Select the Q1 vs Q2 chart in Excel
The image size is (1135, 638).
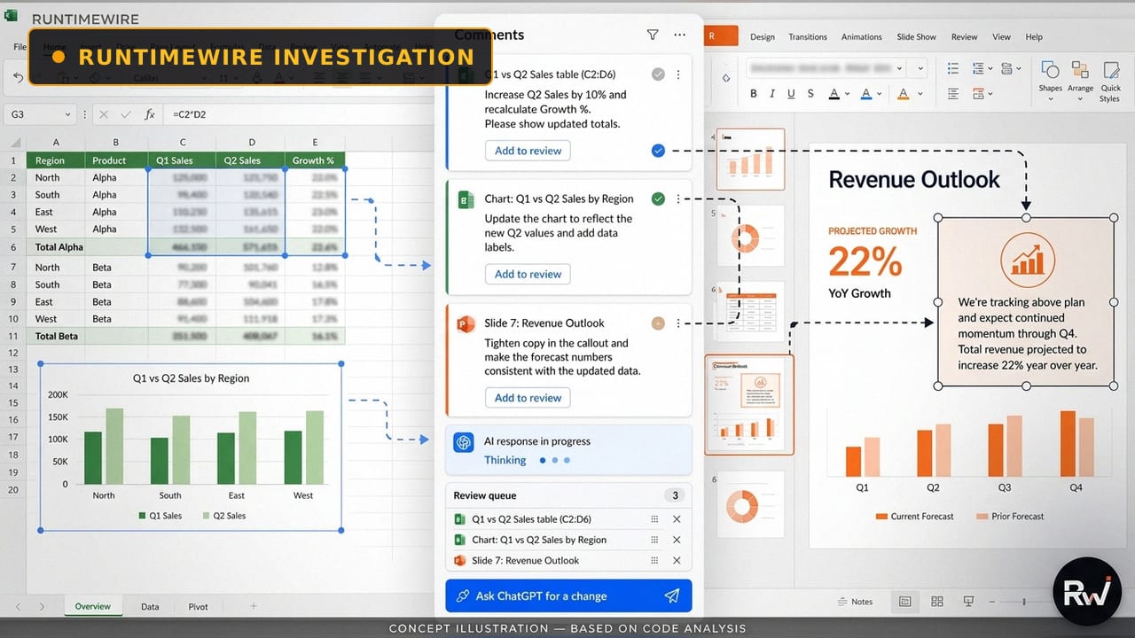(x=191, y=447)
